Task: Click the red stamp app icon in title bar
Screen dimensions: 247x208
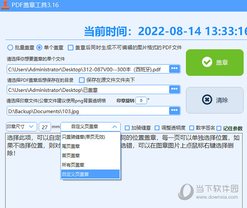Action: point(5,5)
